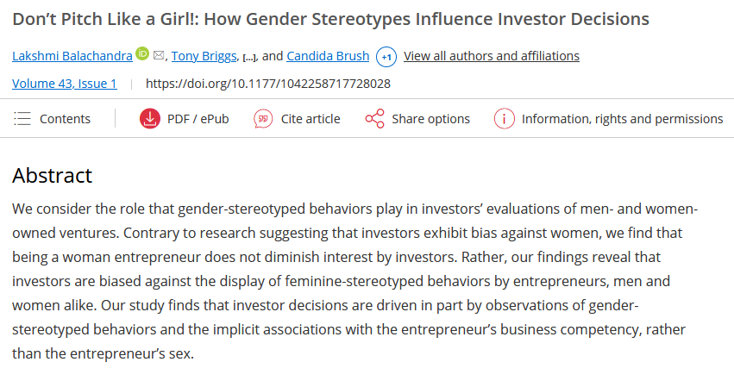Screen dimensions: 734x387
Task: Click the ORCID icon beside Lakshmi Balachandra
Action: click(142, 55)
